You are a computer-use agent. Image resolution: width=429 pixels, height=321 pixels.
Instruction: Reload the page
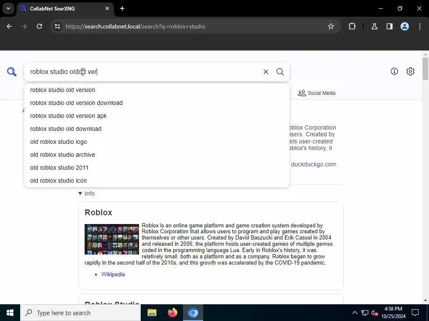39,26
